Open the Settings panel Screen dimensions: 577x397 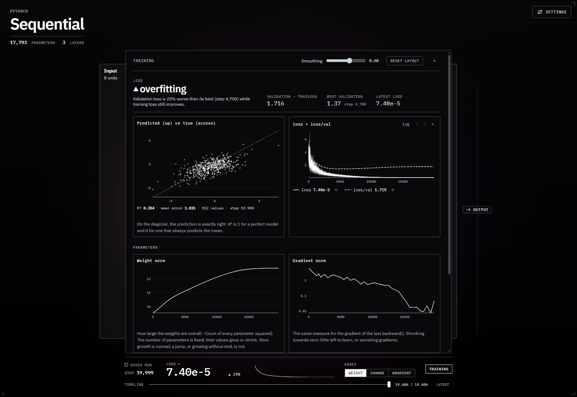pos(551,12)
